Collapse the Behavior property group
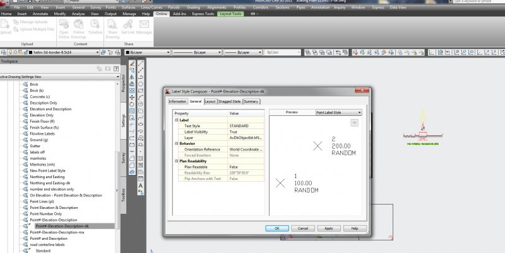This screenshot has height=253, width=505. (177, 143)
